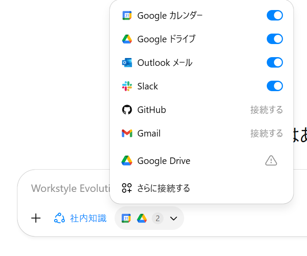307x256 pixels.
Task: Select the Google カレンダー label
Action: 170,16
